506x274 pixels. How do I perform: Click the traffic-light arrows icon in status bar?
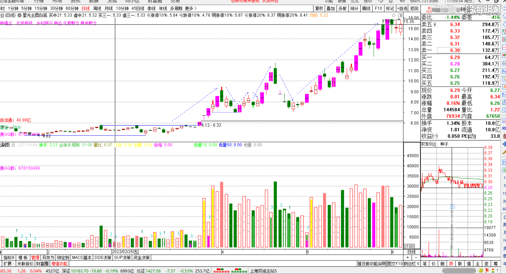(493, 271)
